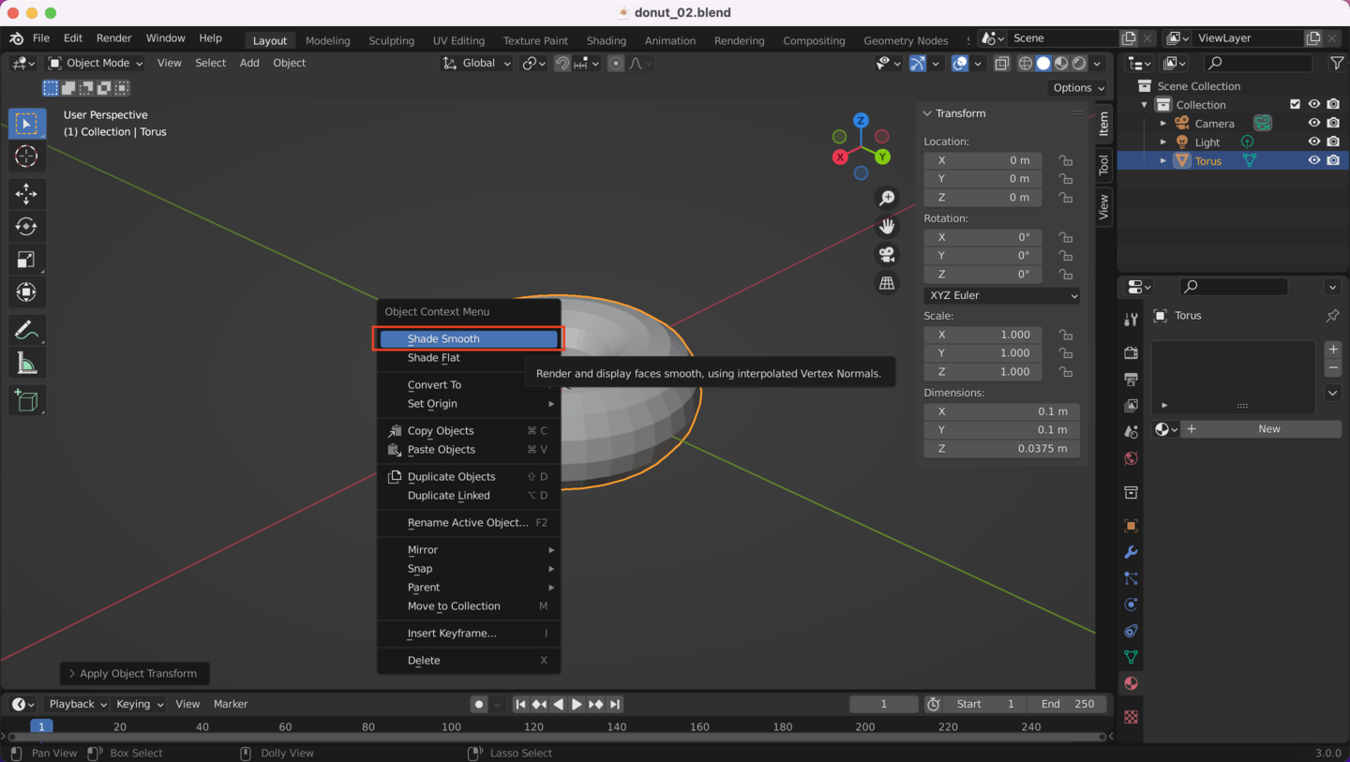The height and width of the screenshot is (762, 1350).
Task: Toggle camera view in viewport
Action: pos(886,255)
